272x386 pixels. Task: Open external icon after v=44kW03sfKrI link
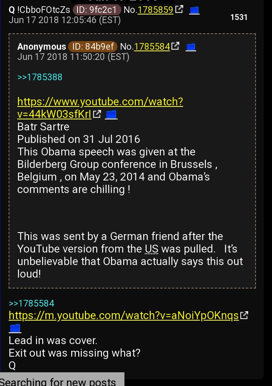97,114
